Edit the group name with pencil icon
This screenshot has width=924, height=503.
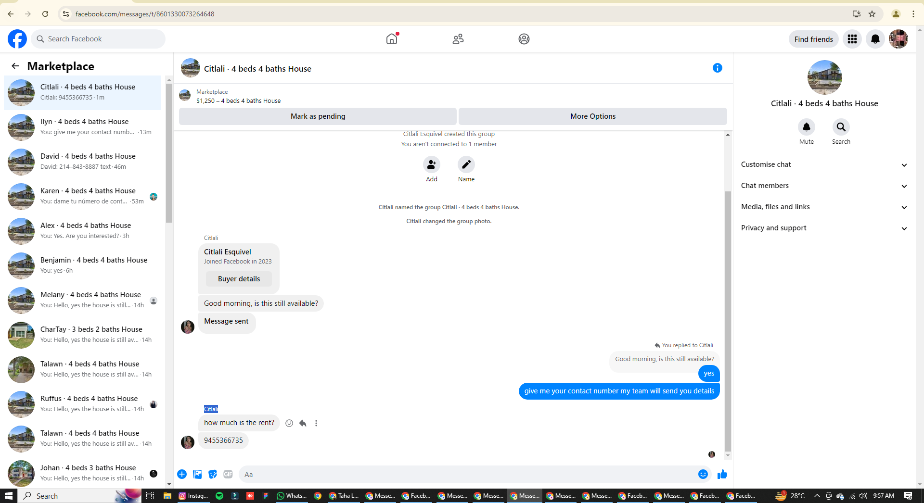pos(466,164)
